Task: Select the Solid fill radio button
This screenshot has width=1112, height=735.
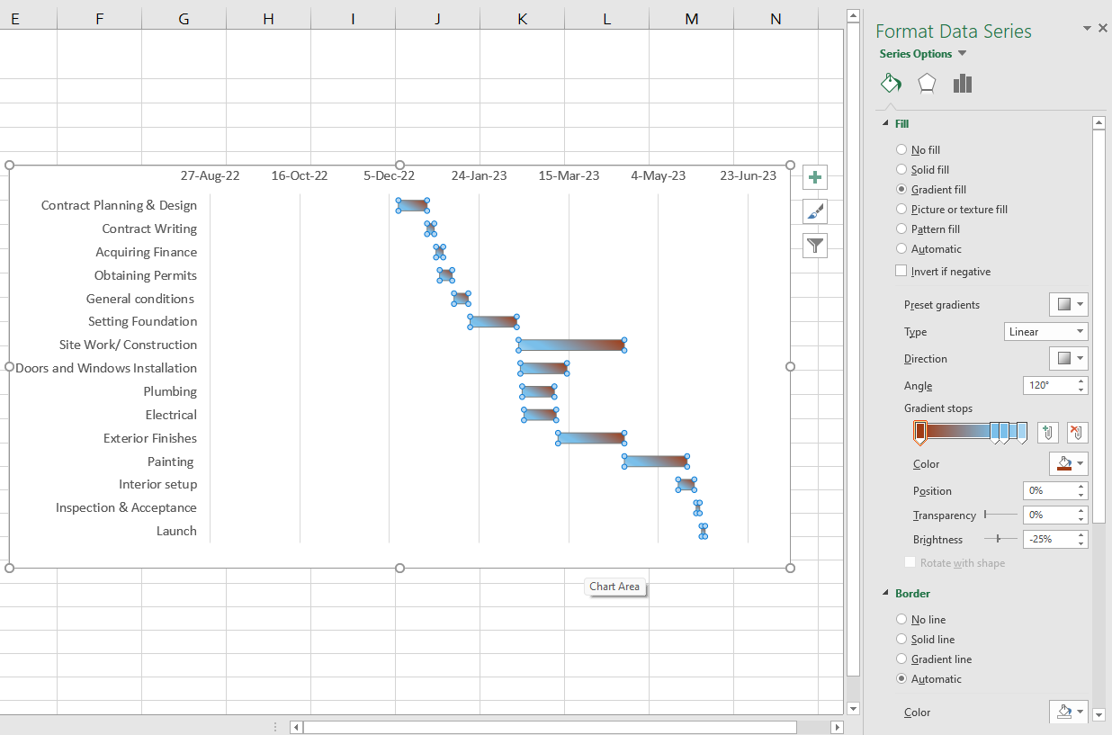Action: 901,170
